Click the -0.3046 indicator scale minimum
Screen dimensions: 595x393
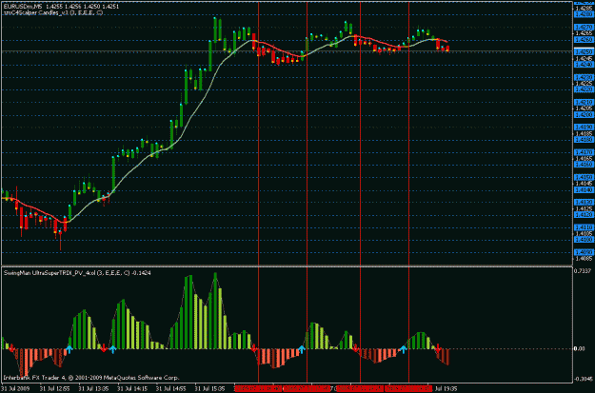pos(584,379)
